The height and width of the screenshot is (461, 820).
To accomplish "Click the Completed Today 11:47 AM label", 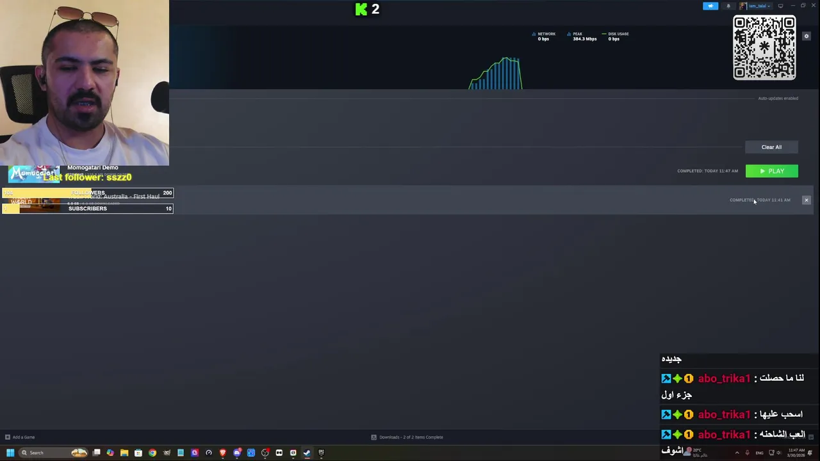I will pyautogui.click(x=707, y=171).
